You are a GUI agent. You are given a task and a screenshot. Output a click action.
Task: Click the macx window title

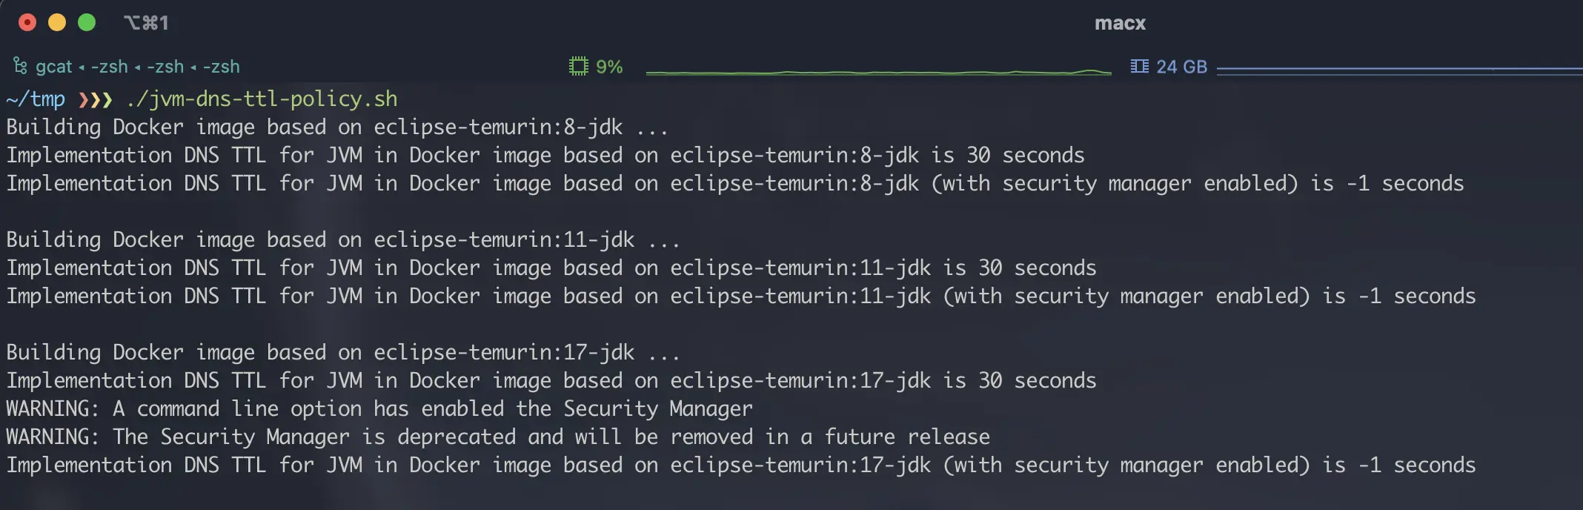tap(1120, 23)
